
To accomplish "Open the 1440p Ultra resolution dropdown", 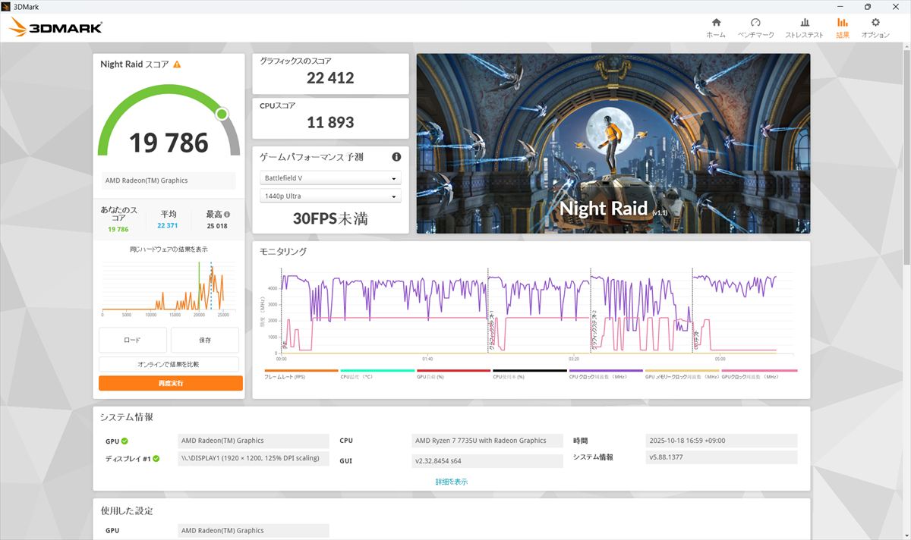I will pos(330,197).
